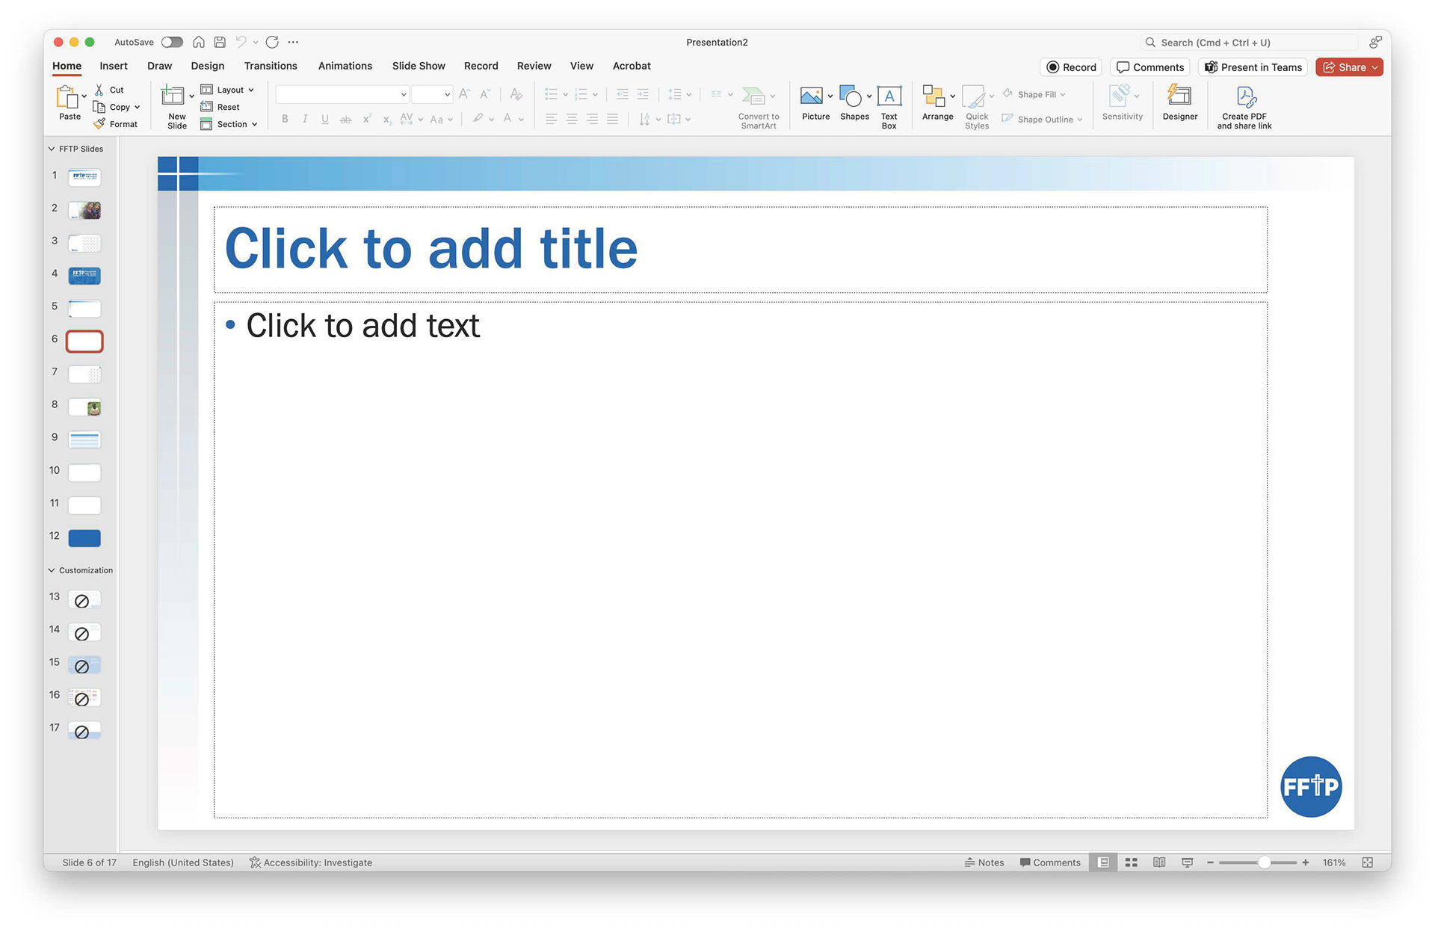Open Reading View from status bar
This screenshot has height=929, width=1435.
point(1158,862)
